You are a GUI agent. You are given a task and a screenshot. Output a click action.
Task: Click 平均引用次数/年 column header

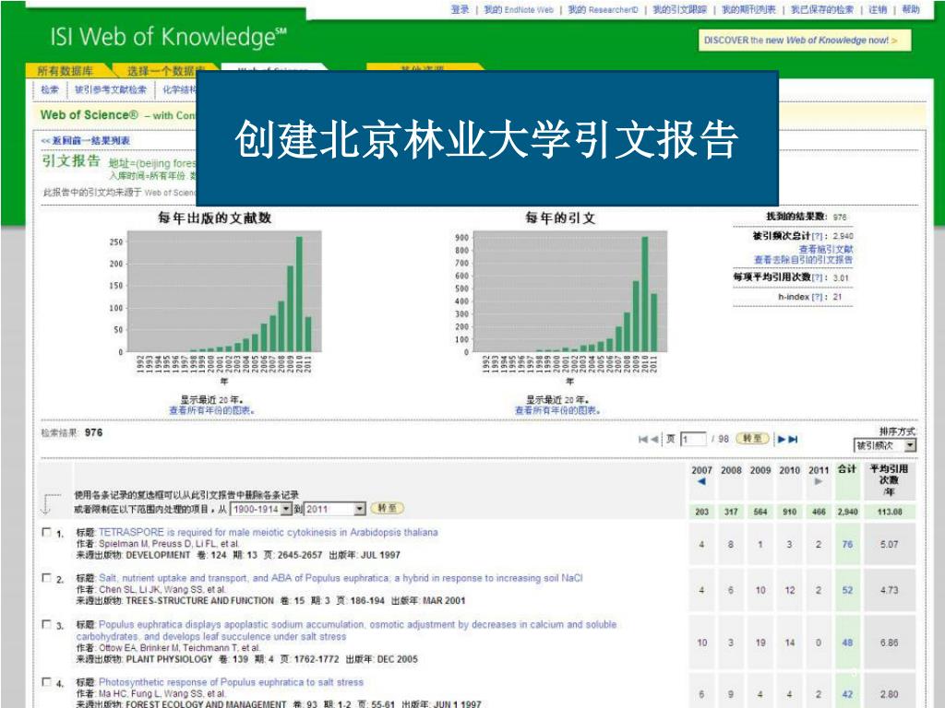[x=889, y=479]
